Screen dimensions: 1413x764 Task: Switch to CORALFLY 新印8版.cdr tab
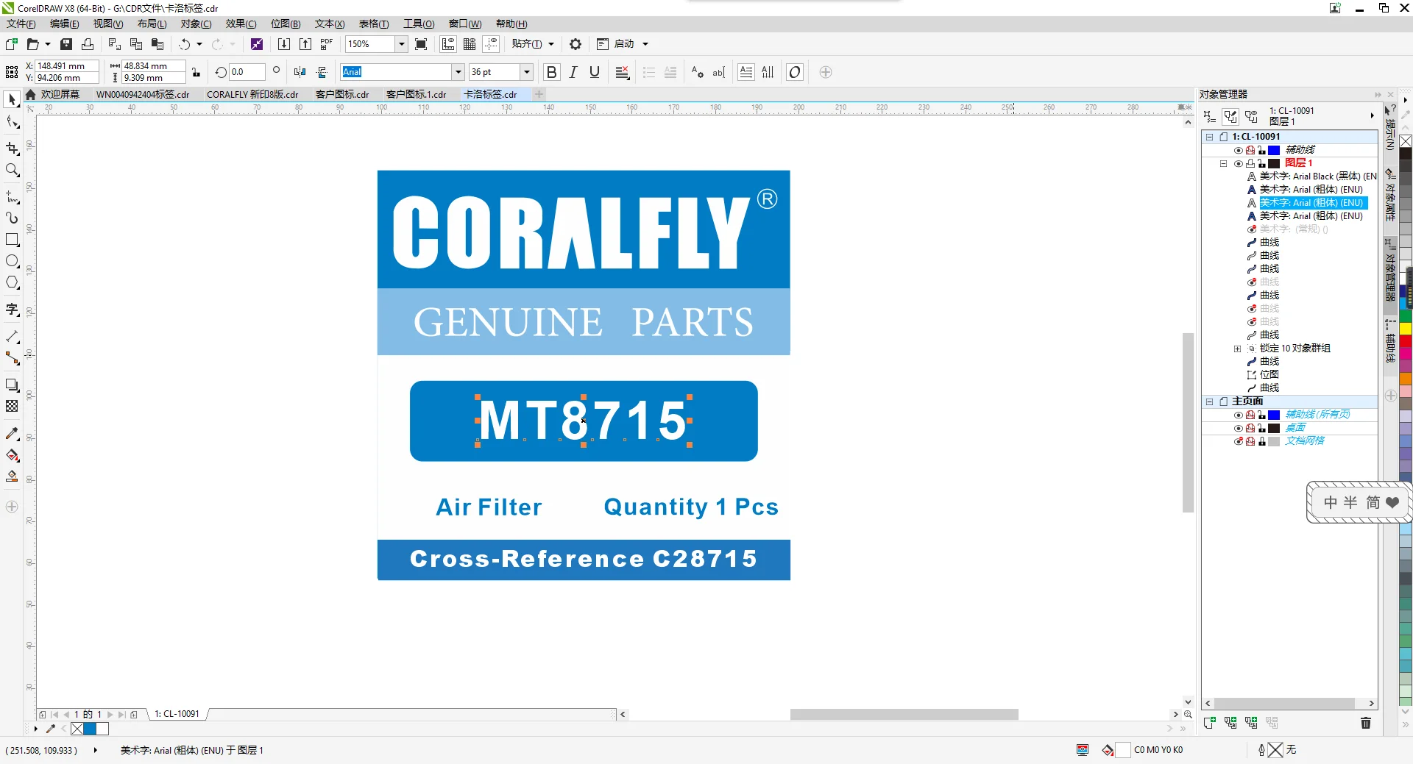tap(252, 94)
